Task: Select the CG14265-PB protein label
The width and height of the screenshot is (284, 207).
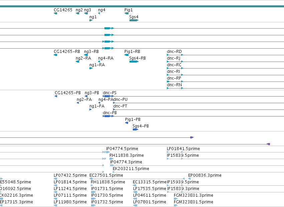Action: (x=68, y=93)
